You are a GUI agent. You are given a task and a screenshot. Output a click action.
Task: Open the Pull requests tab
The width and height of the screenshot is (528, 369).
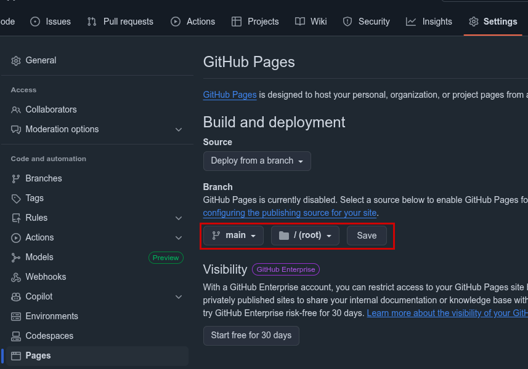click(120, 22)
